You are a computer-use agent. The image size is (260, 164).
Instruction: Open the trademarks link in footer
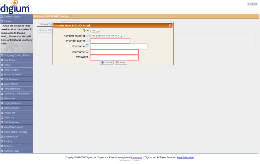point(136,157)
